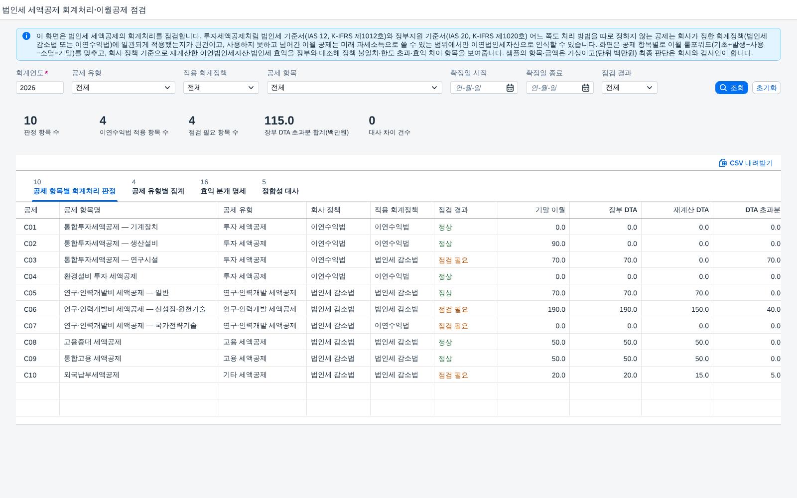This screenshot has width=797, height=498.
Task: Select the C10 외국납부세액공제 row
Action: (x=398, y=375)
